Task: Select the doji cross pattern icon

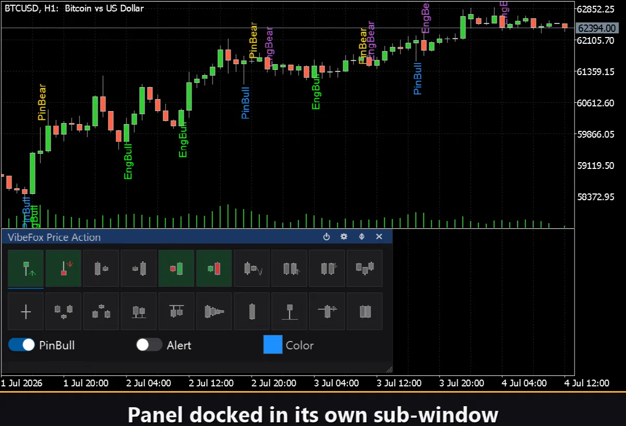Action: pos(26,311)
